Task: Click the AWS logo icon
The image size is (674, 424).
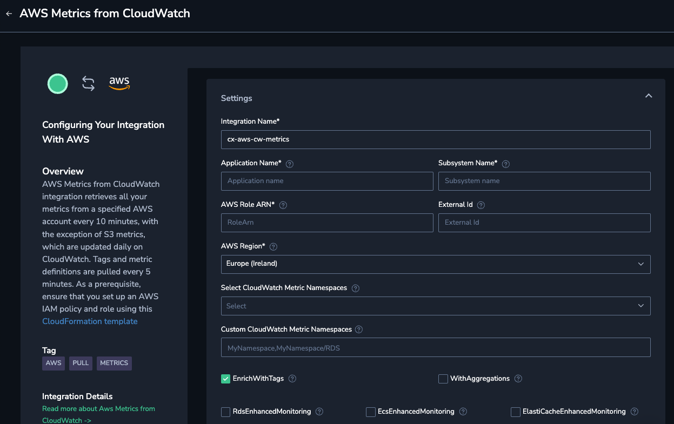Action: (119, 83)
